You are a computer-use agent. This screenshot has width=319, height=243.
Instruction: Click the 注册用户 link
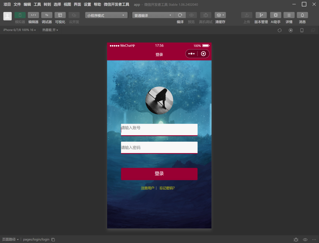(148, 188)
